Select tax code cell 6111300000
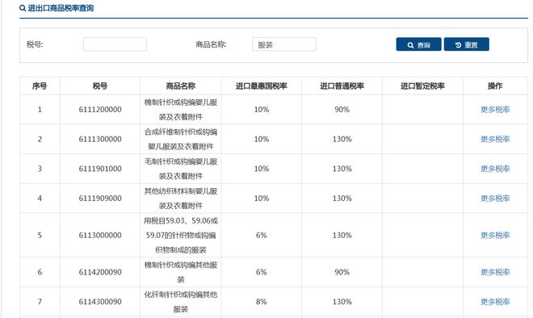533x318 pixels. [100, 139]
